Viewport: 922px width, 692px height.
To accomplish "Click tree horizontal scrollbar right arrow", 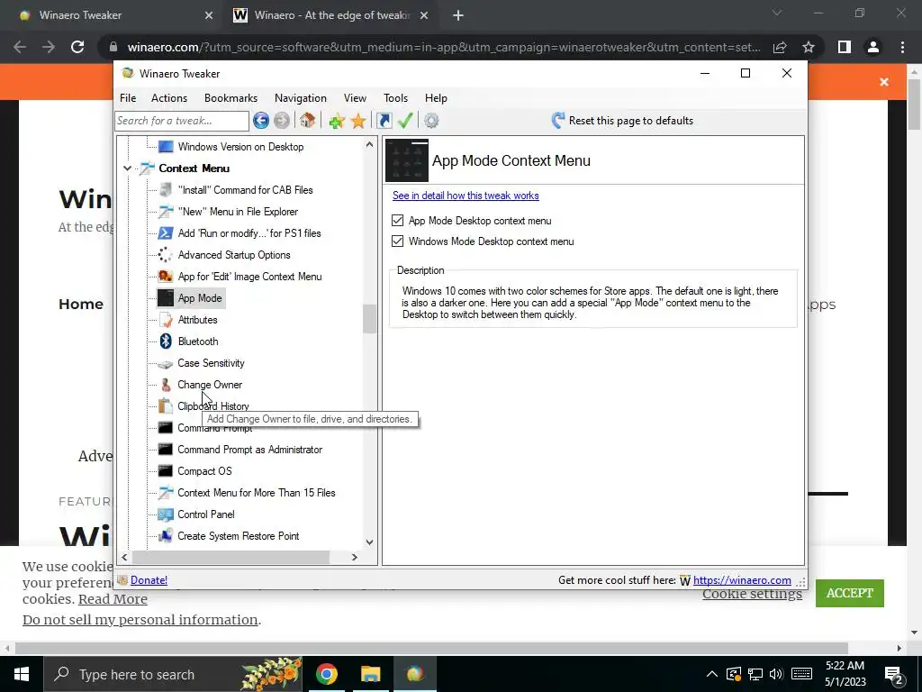I will click(354, 557).
